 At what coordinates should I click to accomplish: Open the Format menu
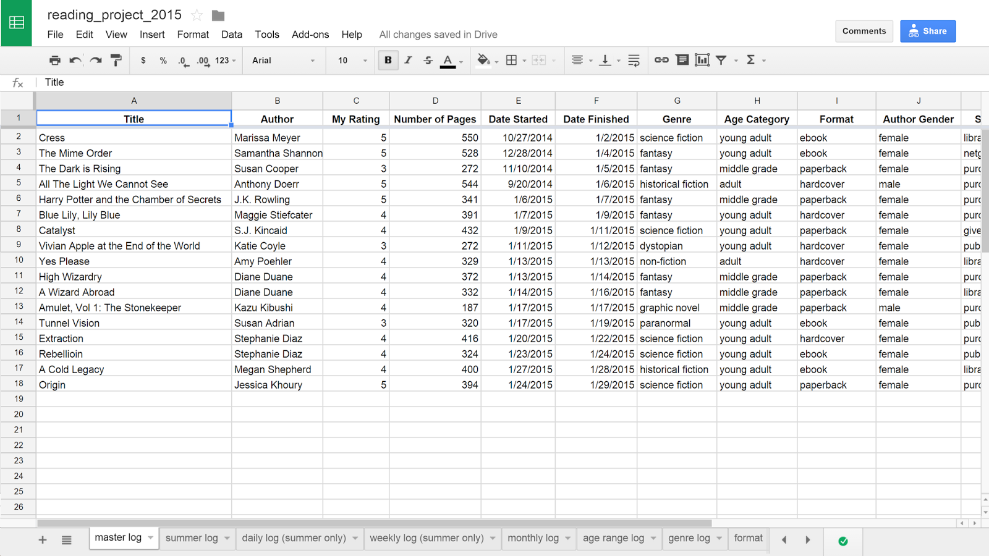tap(193, 35)
